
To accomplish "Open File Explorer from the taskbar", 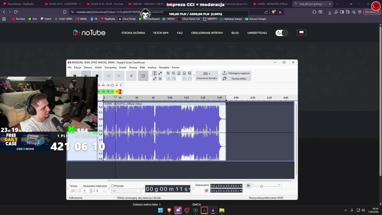I will tap(222, 210).
